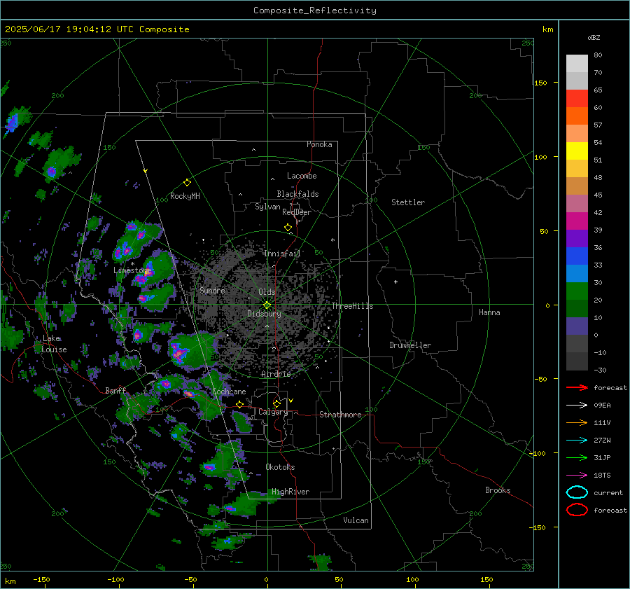The width and height of the screenshot is (630, 589).
Task: Click the 42 dBZ pink color swatch
Action: pyautogui.click(x=577, y=203)
